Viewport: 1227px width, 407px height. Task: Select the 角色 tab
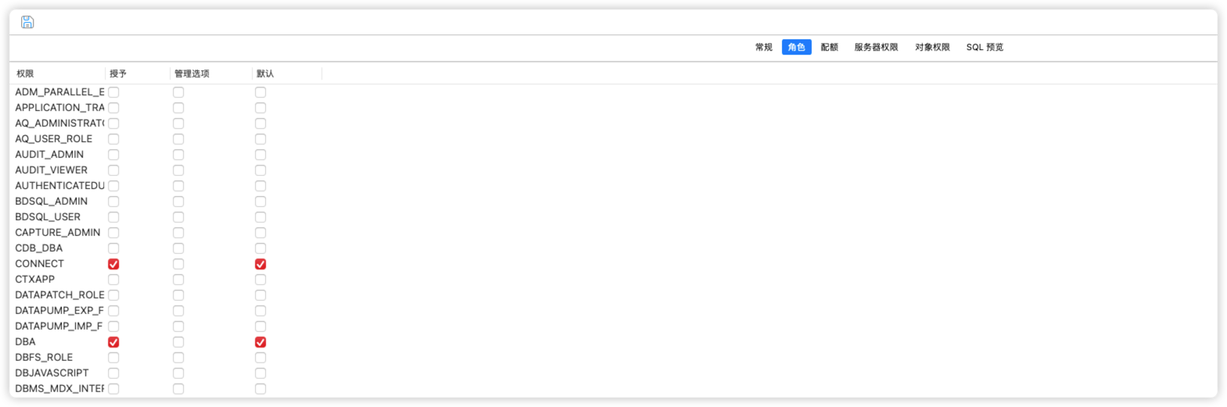[796, 47]
